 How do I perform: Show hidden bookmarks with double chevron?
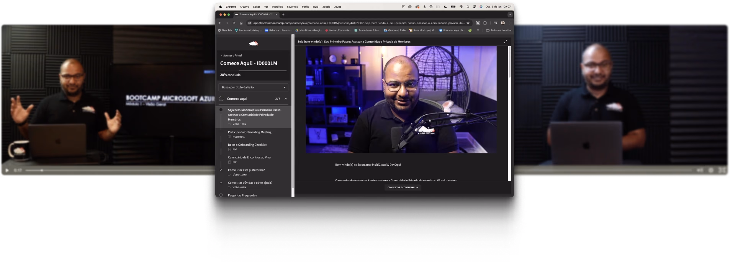pos(478,30)
